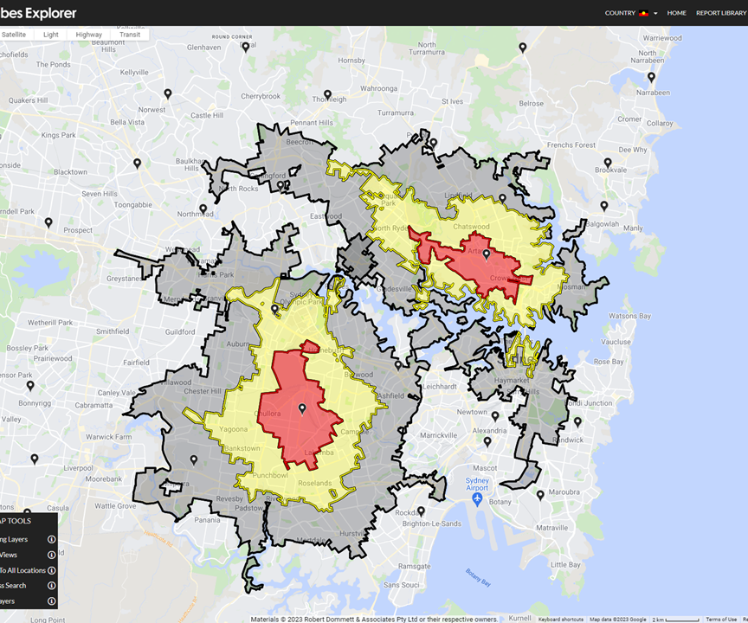Viewport: 748px width, 623px height.
Task: Click the pin near Burwood
Action: coord(398,366)
